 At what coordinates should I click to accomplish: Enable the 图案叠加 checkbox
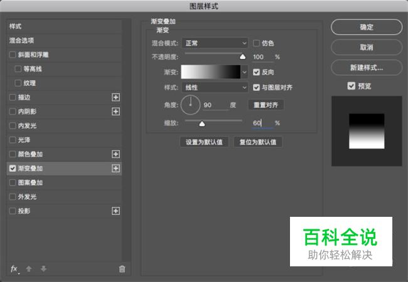[13, 182]
